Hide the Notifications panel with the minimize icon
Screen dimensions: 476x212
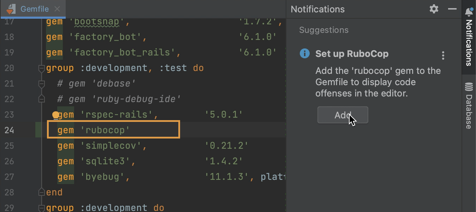click(x=452, y=9)
